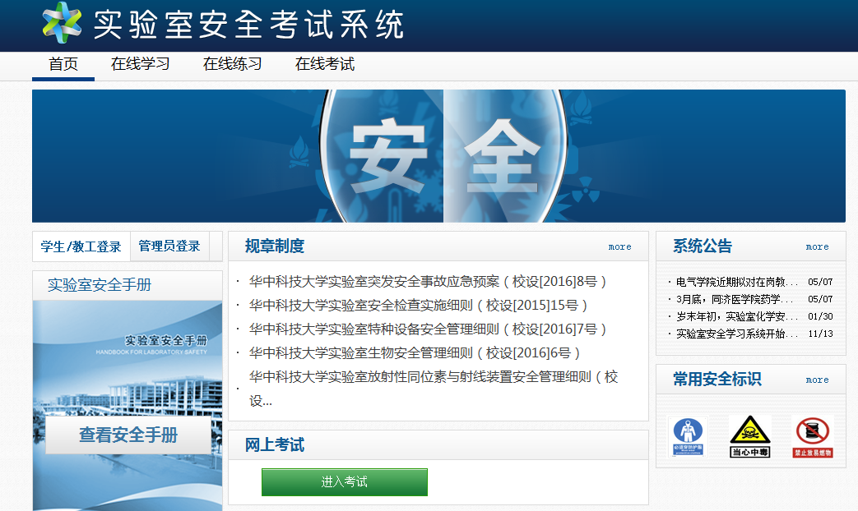Open the 特种设备安全管理细则 regulation link
This screenshot has height=511, width=858.
tap(428, 329)
